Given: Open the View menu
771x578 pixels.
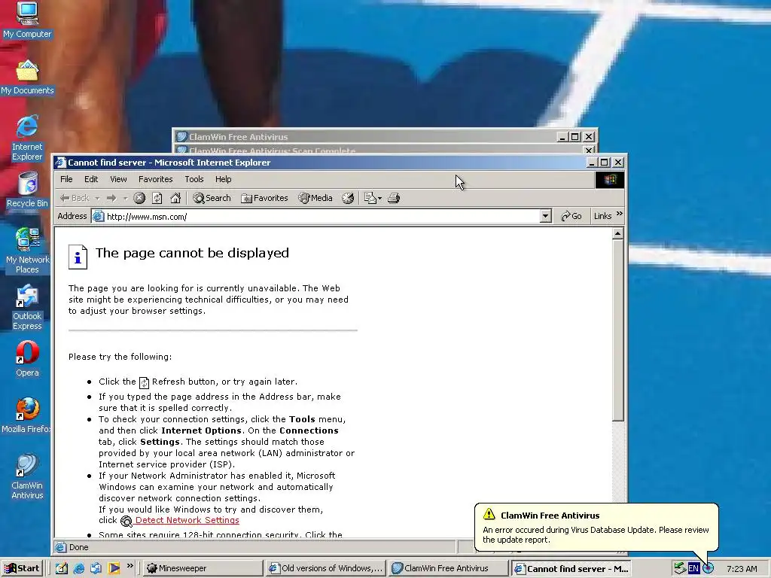Looking at the screenshot, I should [118, 179].
